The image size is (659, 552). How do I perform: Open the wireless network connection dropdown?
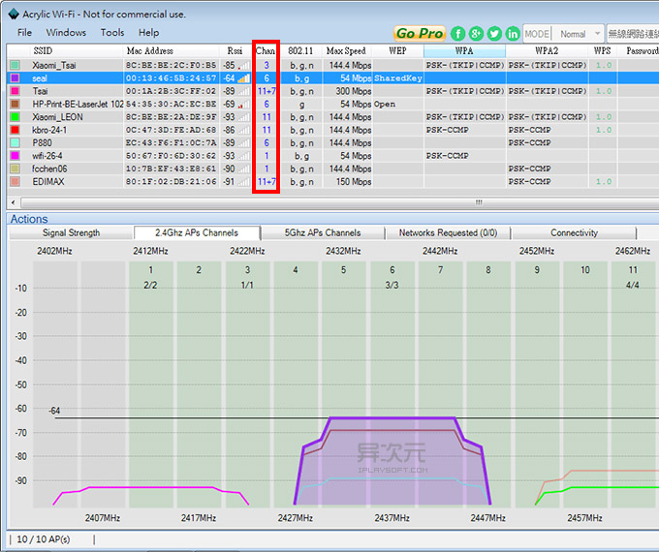(x=633, y=34)
